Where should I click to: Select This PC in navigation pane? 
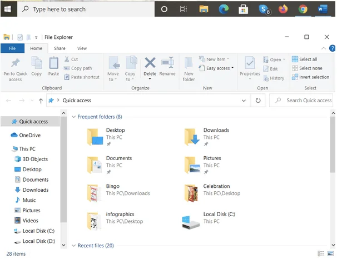[24, 148]
